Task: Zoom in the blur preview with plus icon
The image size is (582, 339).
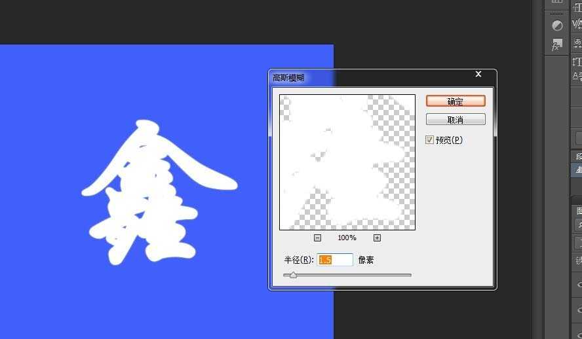Action: tap(378, 238)
